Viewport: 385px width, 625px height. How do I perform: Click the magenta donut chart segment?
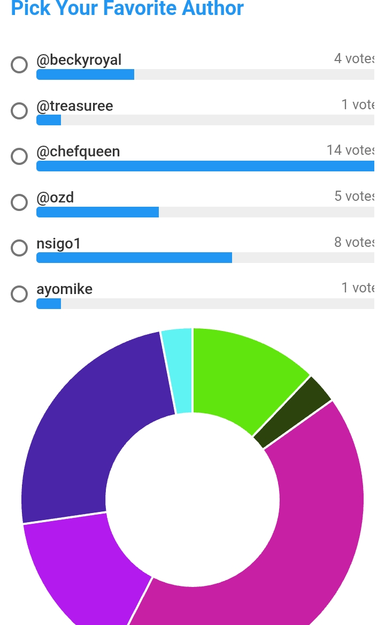(x=299, y=536)
